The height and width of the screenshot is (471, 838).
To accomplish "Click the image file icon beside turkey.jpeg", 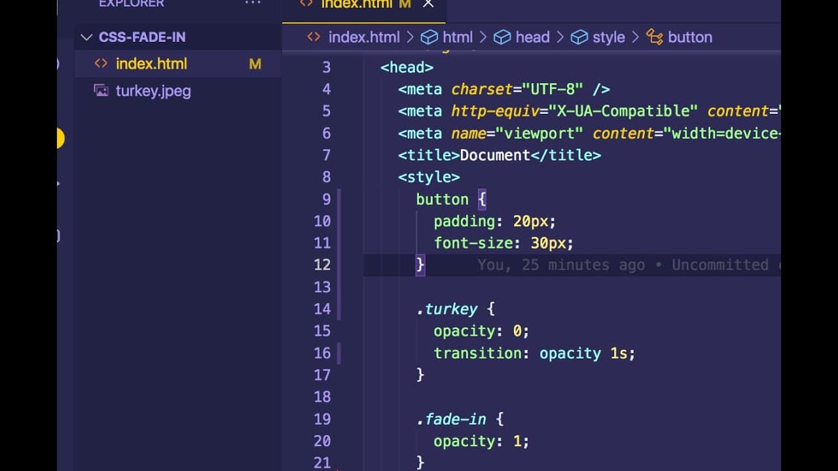I will pyautogui.click(x=101, y=91).
